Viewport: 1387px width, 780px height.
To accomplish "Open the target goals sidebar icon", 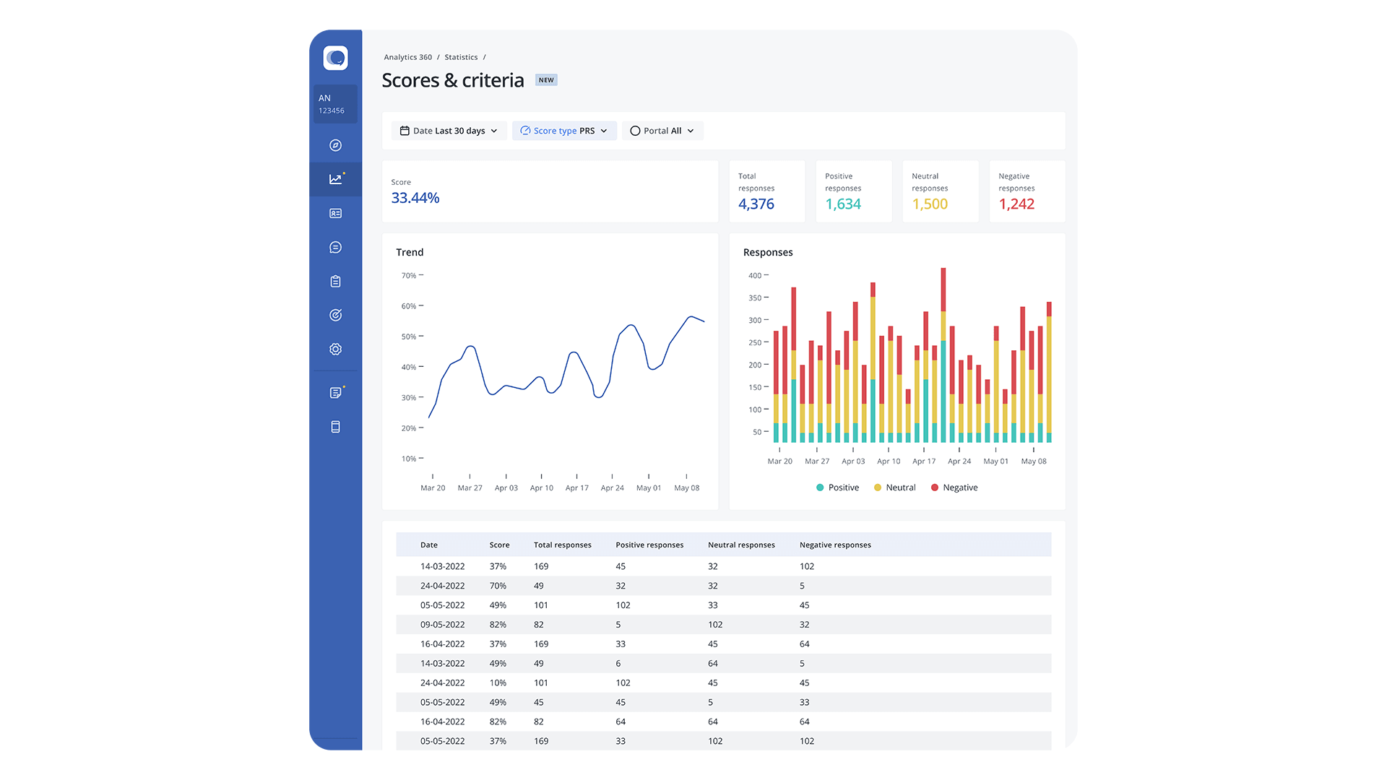I will [x=335, y=315].
